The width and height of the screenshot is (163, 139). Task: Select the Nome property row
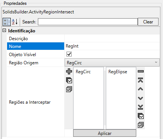pyautogui.click(x=36, y=46)
